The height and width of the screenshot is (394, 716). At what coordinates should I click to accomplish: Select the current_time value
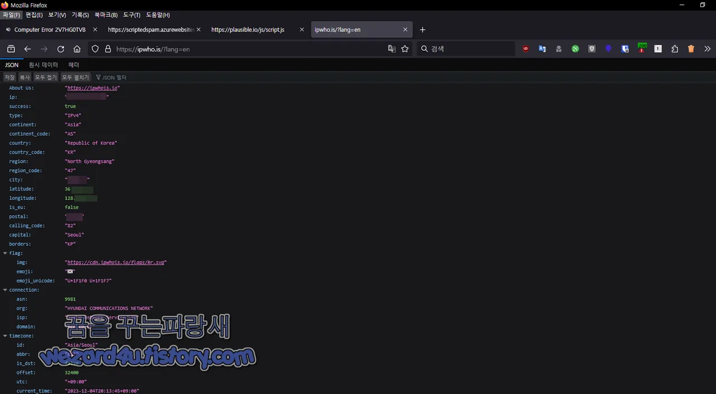click(102, 391)
